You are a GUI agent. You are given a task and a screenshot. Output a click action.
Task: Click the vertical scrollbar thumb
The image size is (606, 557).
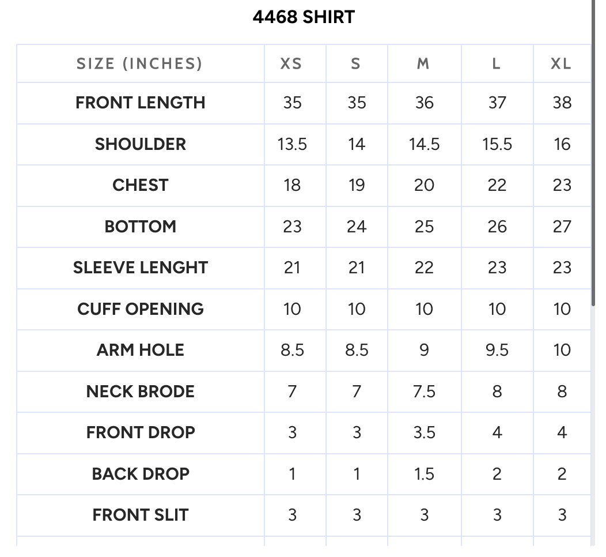click(593, 153)
